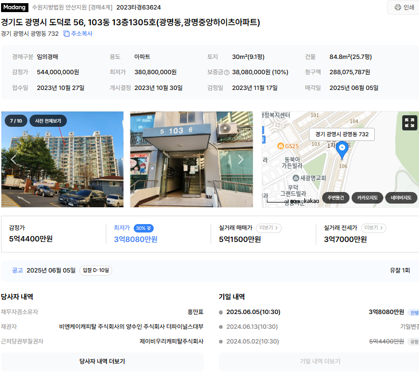This screenshot has height=374, width=419.
Task: Click the 5억1500만원 실거래 매매가 value
Action: click(240, 239)
